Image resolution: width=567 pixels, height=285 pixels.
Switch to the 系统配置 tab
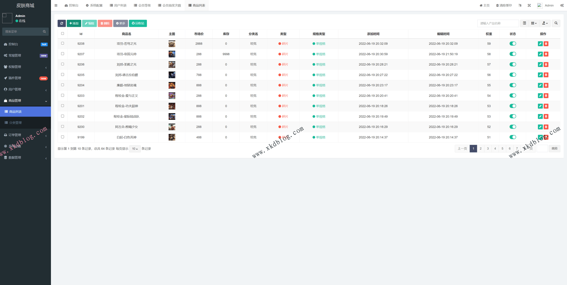[94, 6]
